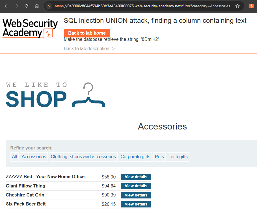Click the browser forward arrow
Screen dimensions: 257x219
pyautogui.click(x=16, y=6)
